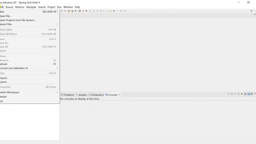The width and height of the screenshot is (256, 144).
Task: Open the Project menu
Action: [x=51, y=7]
